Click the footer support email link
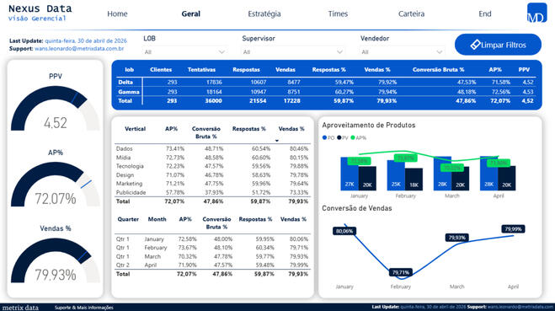The height and width of the screenshot is (311, 555). [520, 307]
